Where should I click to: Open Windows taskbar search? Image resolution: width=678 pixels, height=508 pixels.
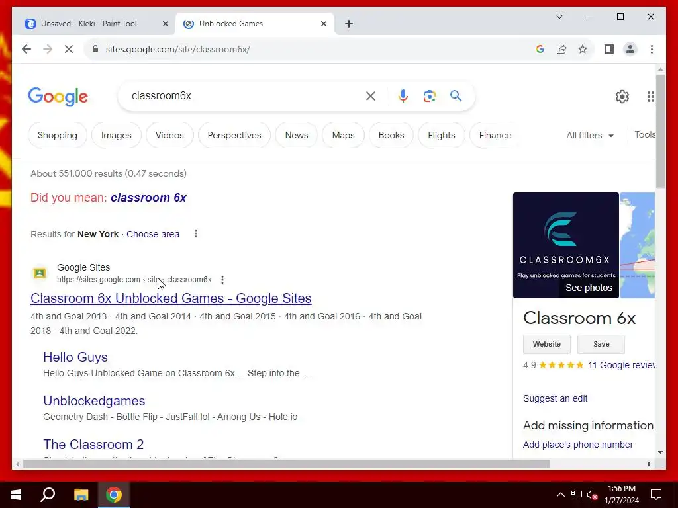click(x=48, y=495)
